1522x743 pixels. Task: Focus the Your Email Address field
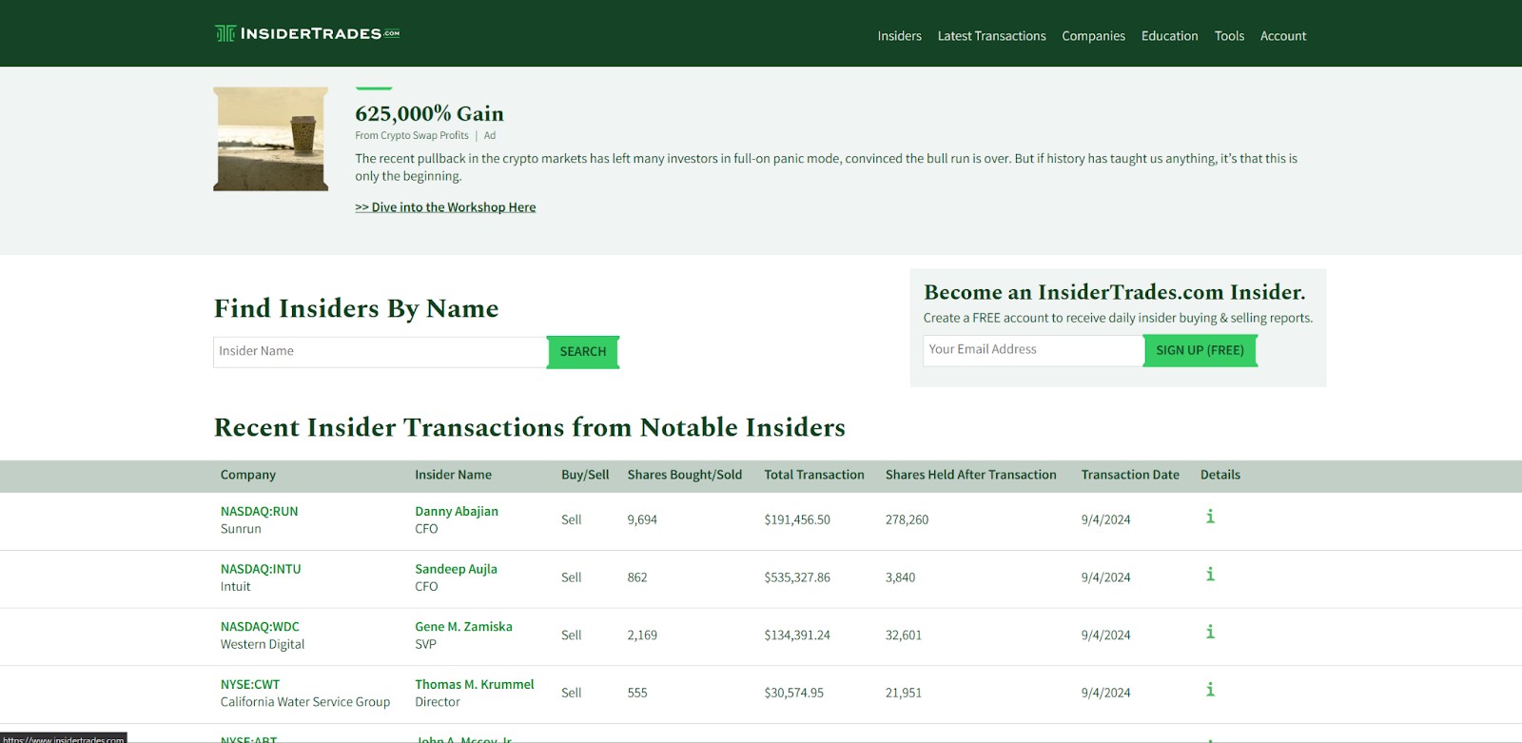(x=1033, y=350)
